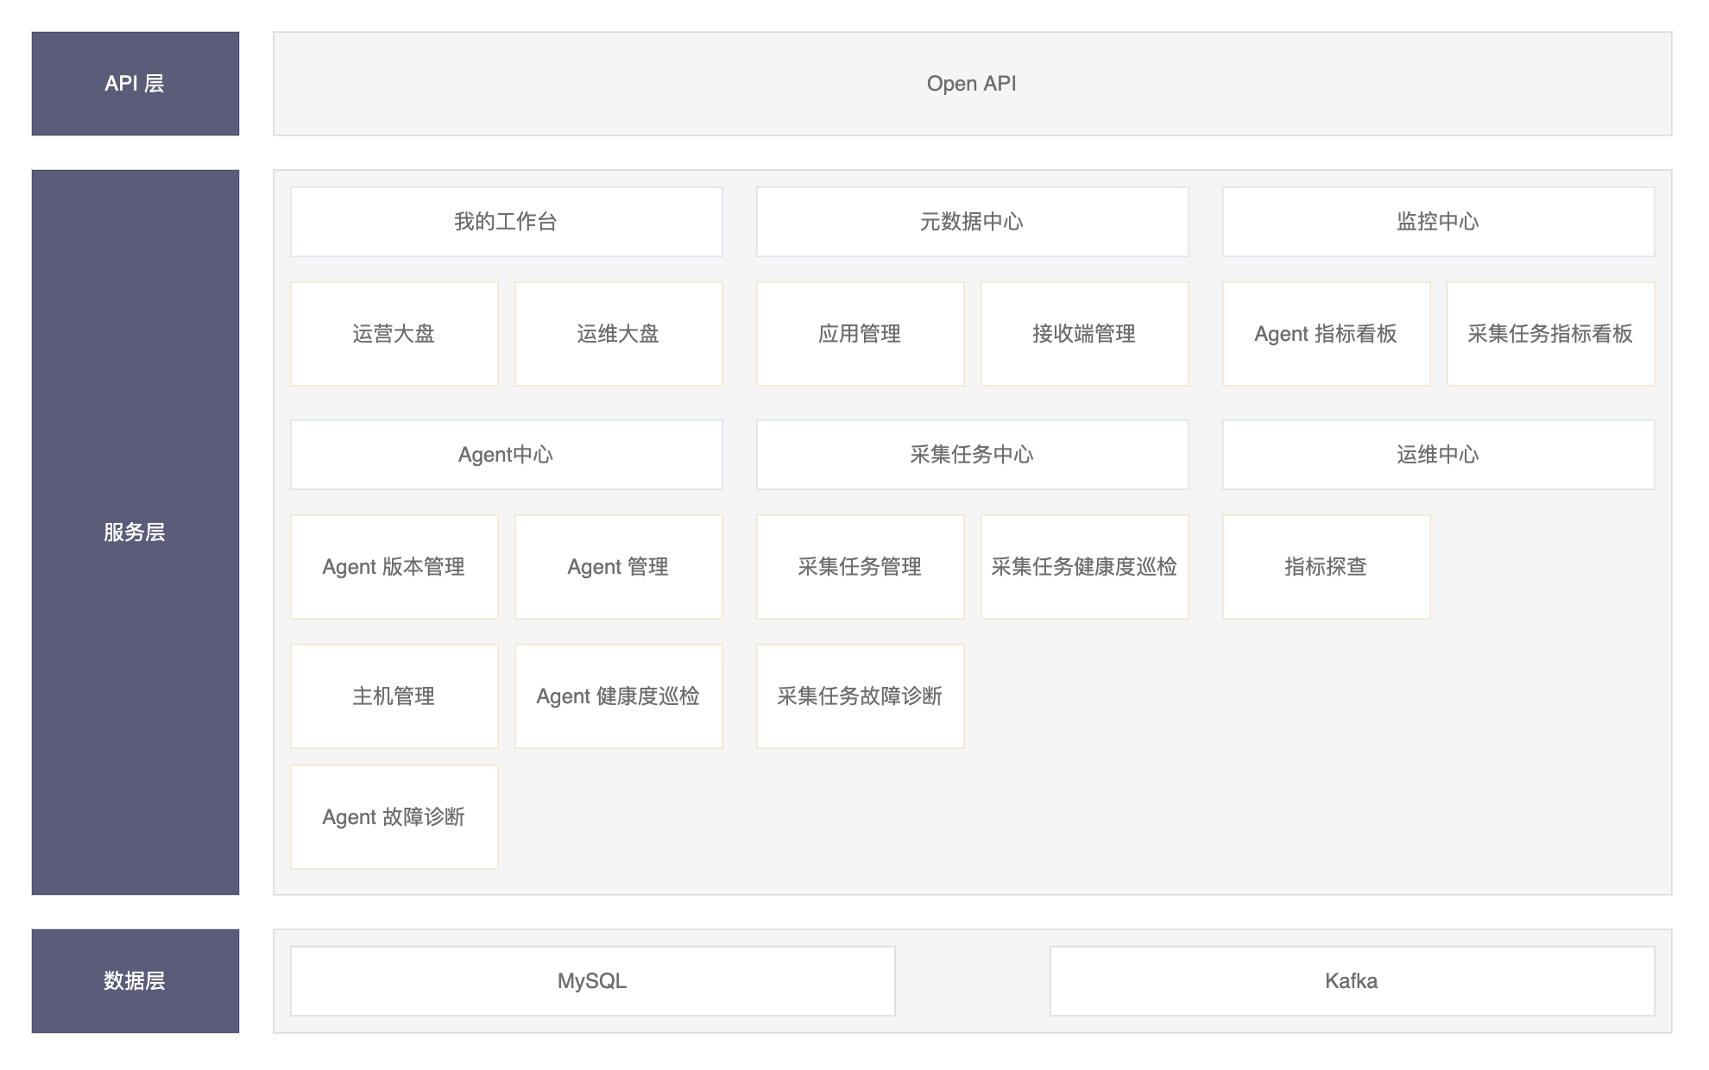Open the Agent 故障诊断 module
The height and width of the screenshot is (1070, 1709).
[394, 817]
